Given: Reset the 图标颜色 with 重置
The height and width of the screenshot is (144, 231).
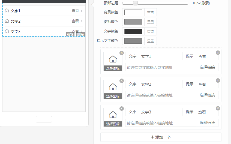Looking at the screenshot, I should click(x=151, y=22).
